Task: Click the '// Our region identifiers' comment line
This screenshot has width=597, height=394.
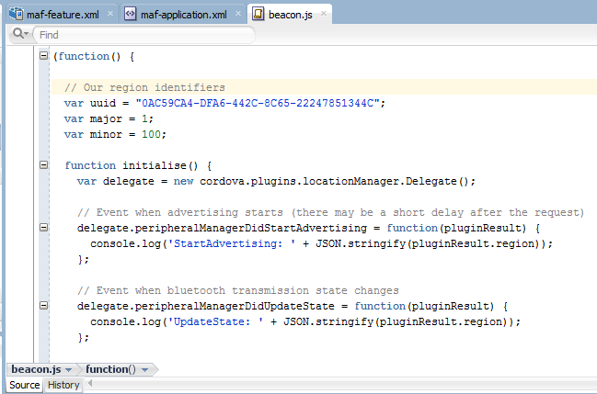Action: 144,87
